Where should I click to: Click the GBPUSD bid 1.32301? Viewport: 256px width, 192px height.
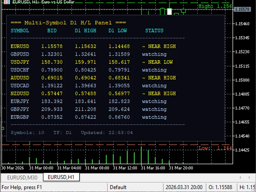click(x=52, y=54)
